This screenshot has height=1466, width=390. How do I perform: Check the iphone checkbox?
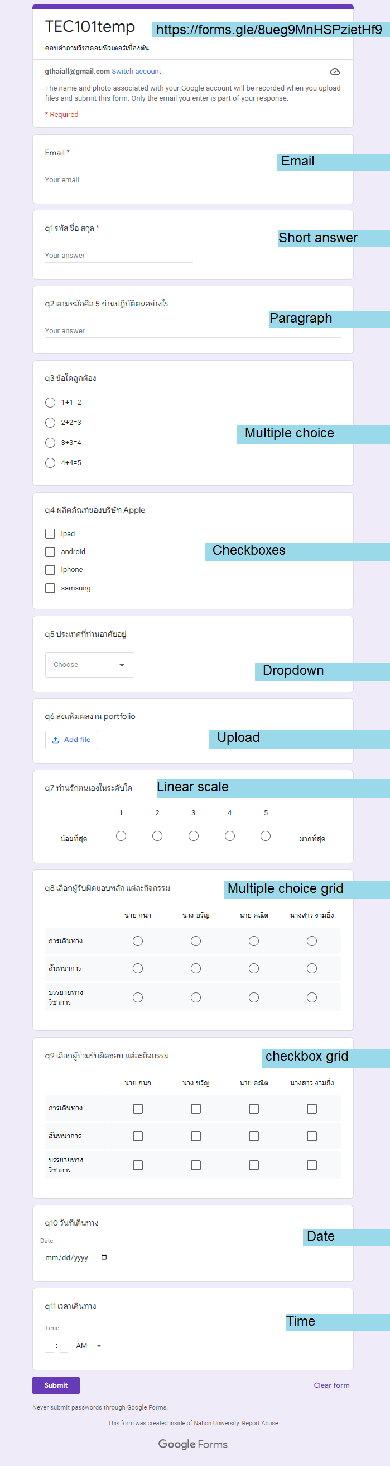(51, 570)
